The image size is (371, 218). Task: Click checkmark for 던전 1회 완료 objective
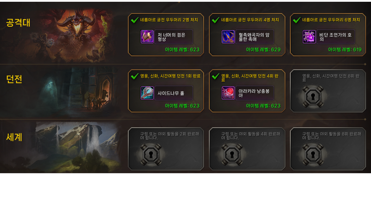click(134, 76)
